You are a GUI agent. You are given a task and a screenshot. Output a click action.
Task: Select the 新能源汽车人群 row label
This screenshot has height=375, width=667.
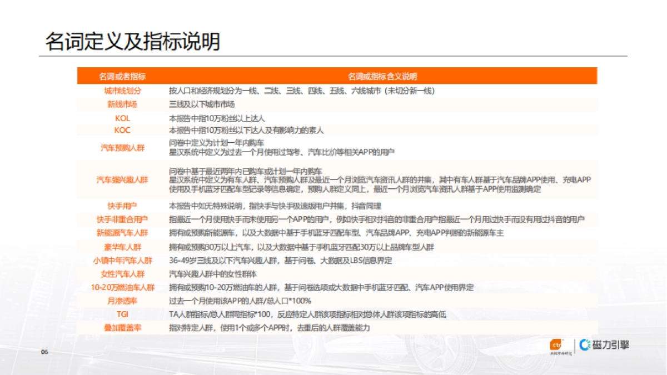(123, 233)
